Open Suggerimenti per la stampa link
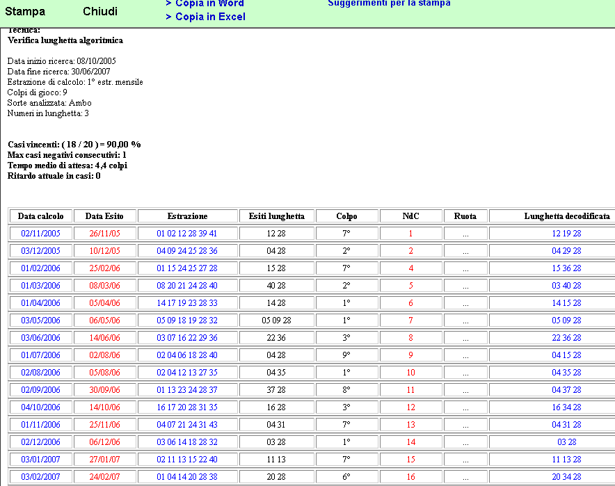Screen dimensions: 615x486 click(389, 3)
